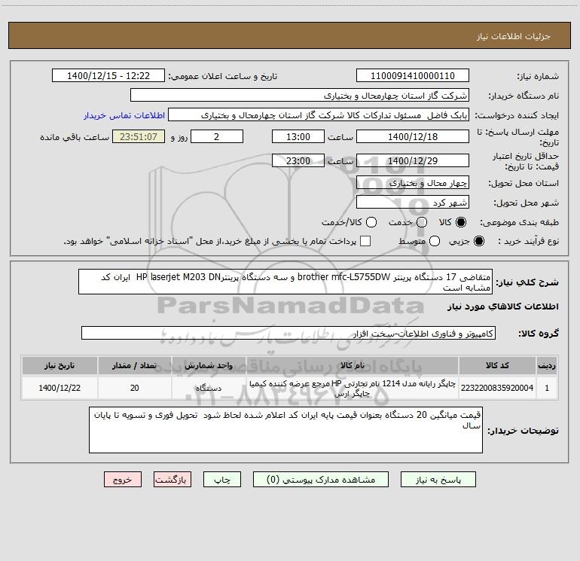This screenshot has height=561, width=580.
Task: Click need date cell 1400/12/22
Action: coord(60,388)
